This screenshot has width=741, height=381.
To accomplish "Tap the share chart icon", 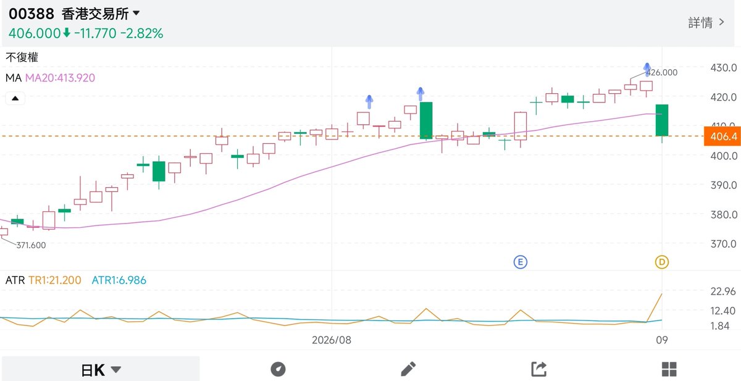I will pos(539,369).
